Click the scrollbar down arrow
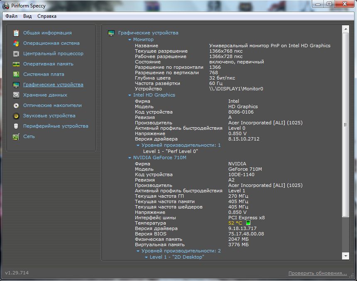The width and height of the screenshot is (357, 281). click(345, 257)
